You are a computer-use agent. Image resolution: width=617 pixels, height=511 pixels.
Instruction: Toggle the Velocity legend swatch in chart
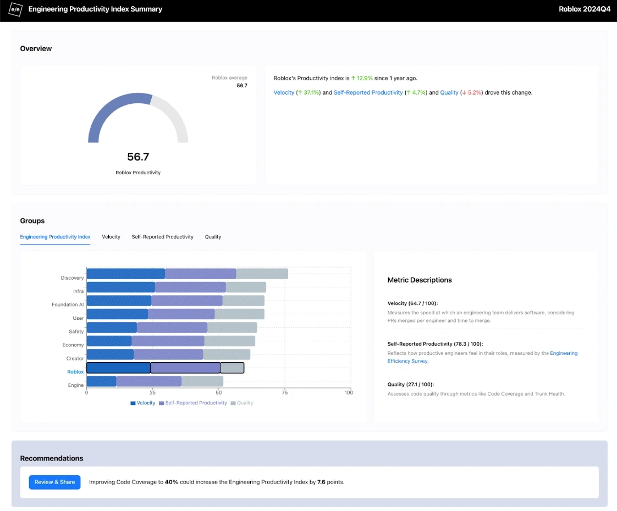click(x=133, y=403)
